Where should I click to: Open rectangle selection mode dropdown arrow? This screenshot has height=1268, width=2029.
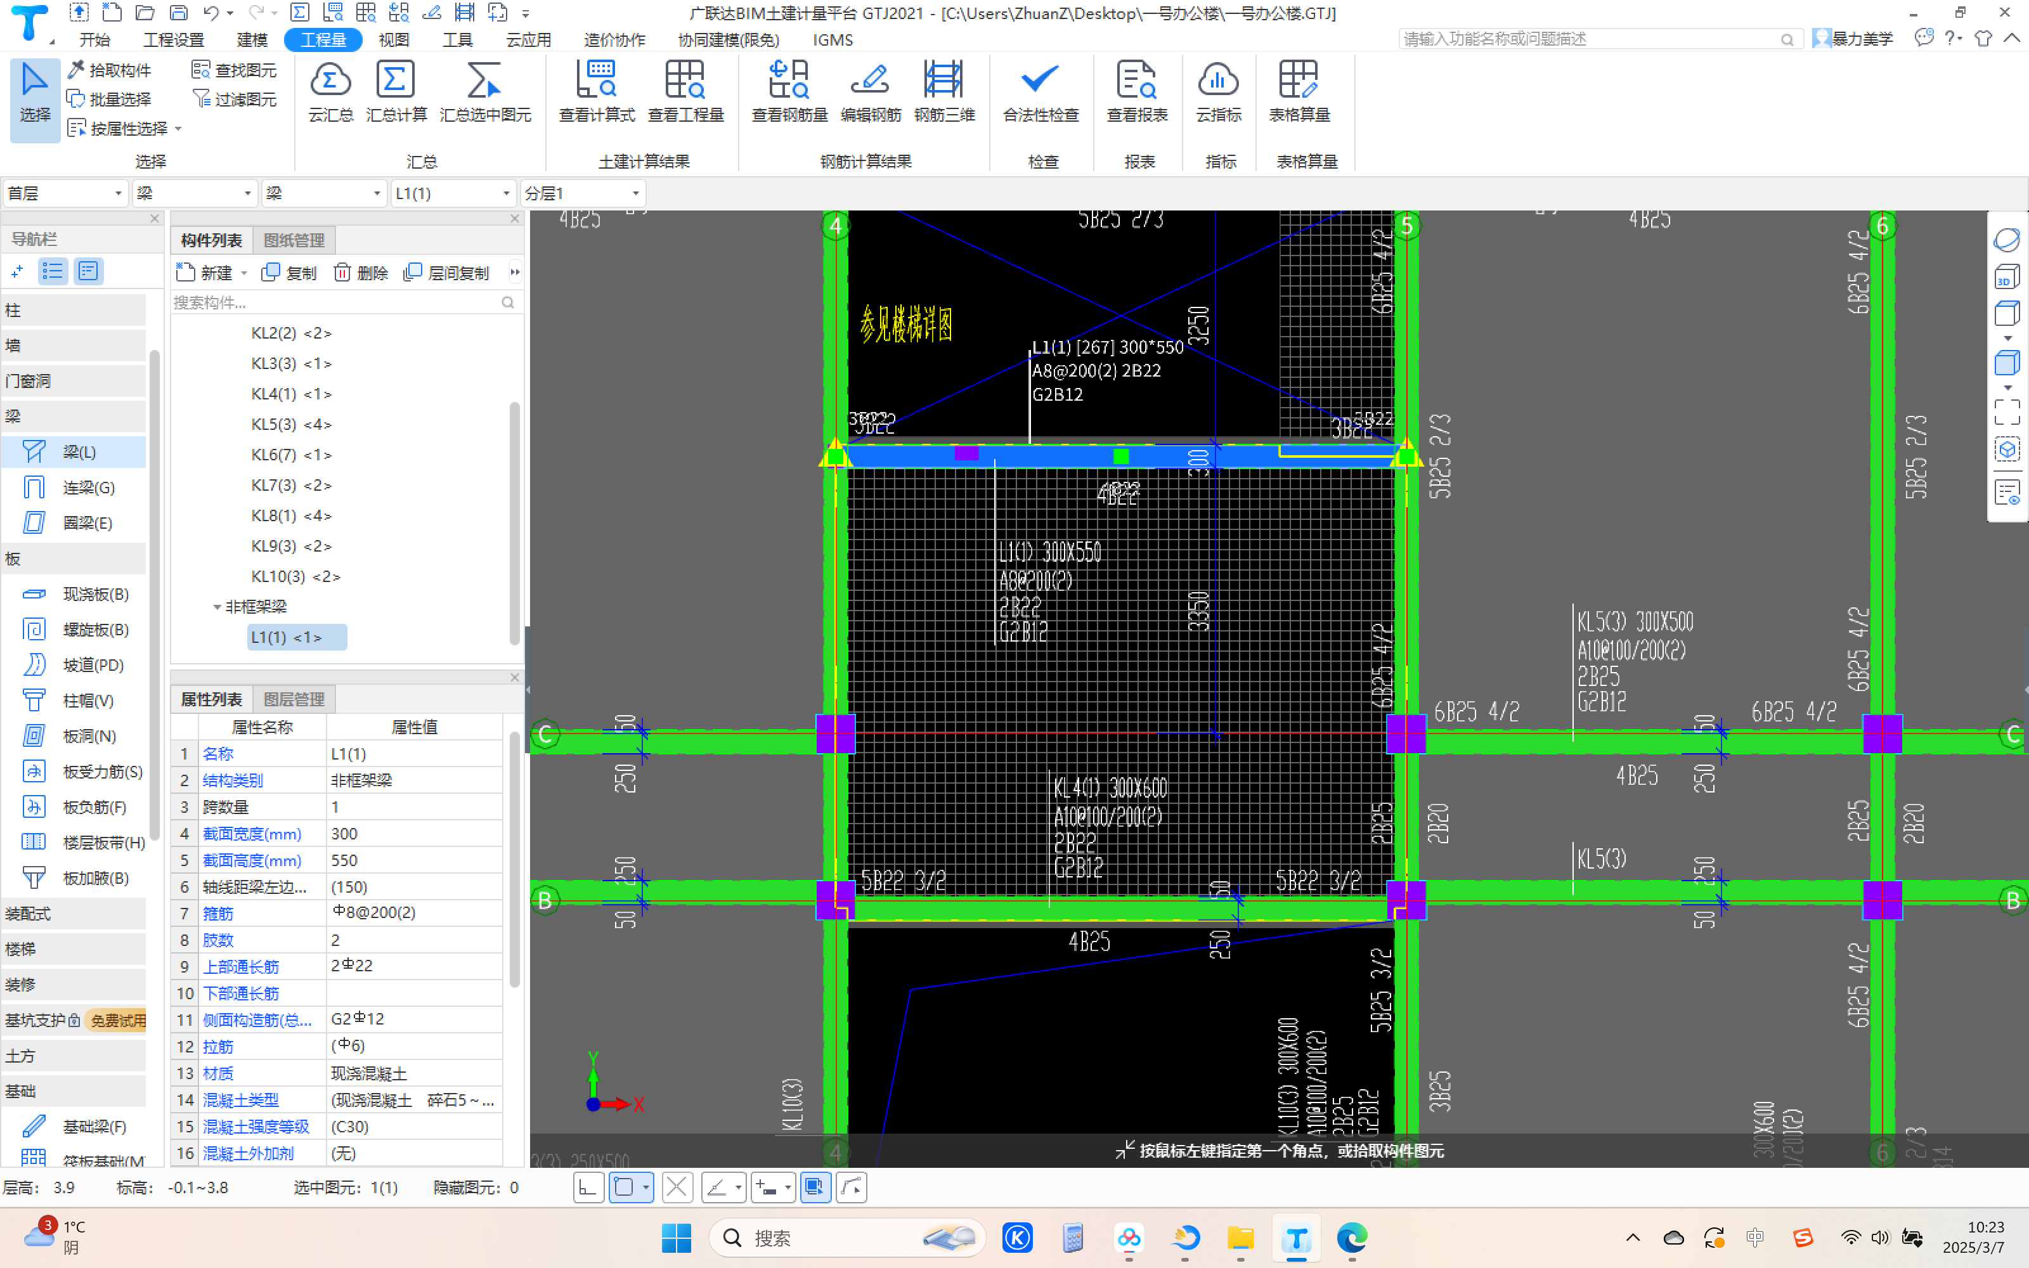645,1187
